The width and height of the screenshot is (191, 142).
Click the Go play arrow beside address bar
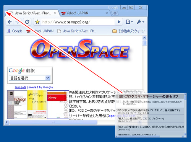point(119,22)
